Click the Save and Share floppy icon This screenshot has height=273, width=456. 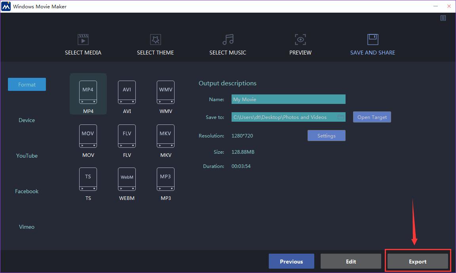[x=372, y=40]
